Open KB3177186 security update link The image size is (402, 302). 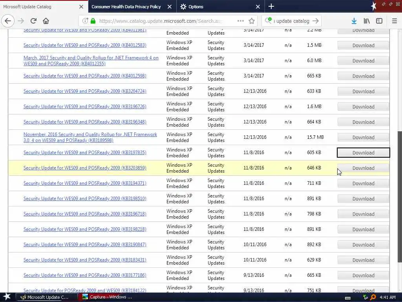[85, 275]
